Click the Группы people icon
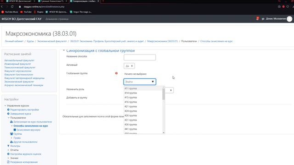 (x=11, y=134)
